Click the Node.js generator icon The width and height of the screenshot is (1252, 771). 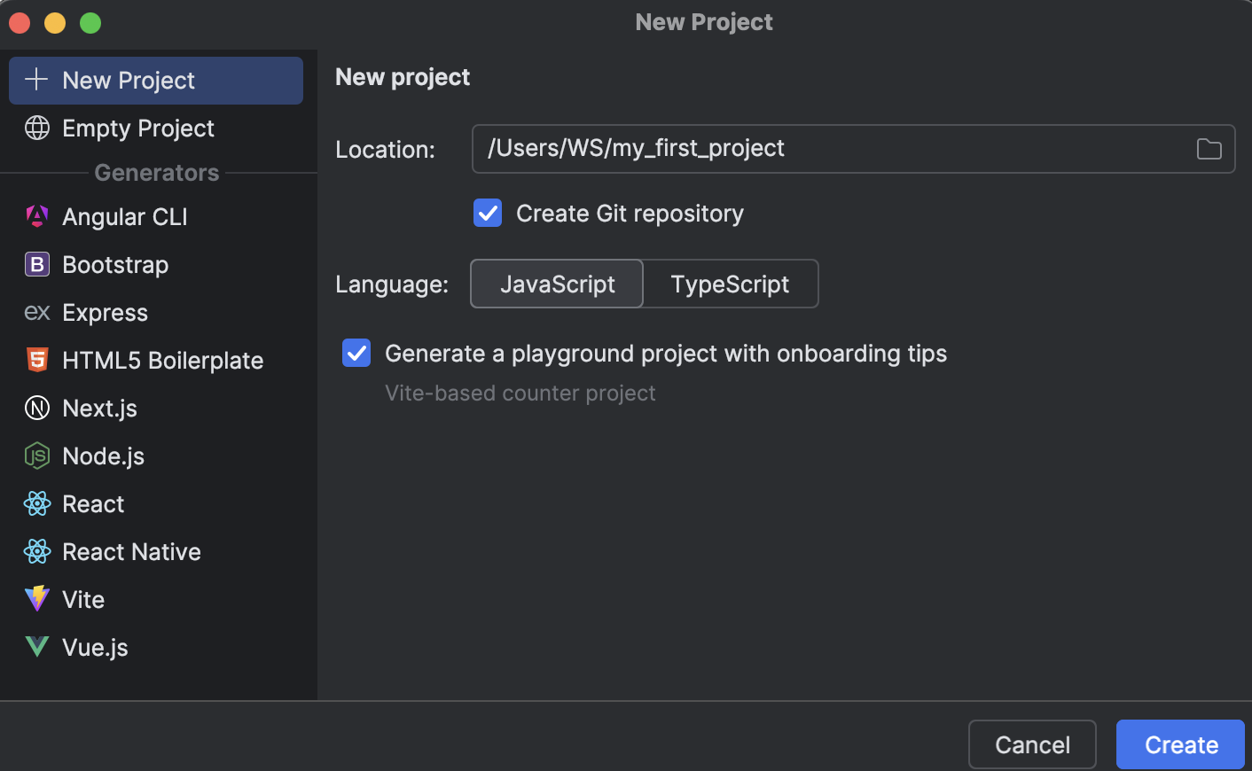(37, 456)
